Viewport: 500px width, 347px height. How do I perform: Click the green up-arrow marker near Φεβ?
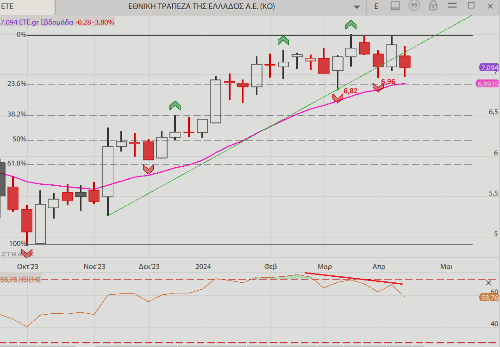click(x=283, y=41)
